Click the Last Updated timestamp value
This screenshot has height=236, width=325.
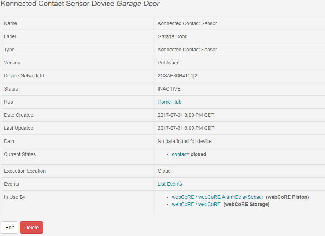186,128
